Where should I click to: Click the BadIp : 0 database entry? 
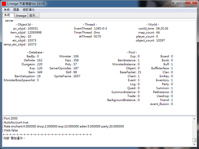(33, 56)
